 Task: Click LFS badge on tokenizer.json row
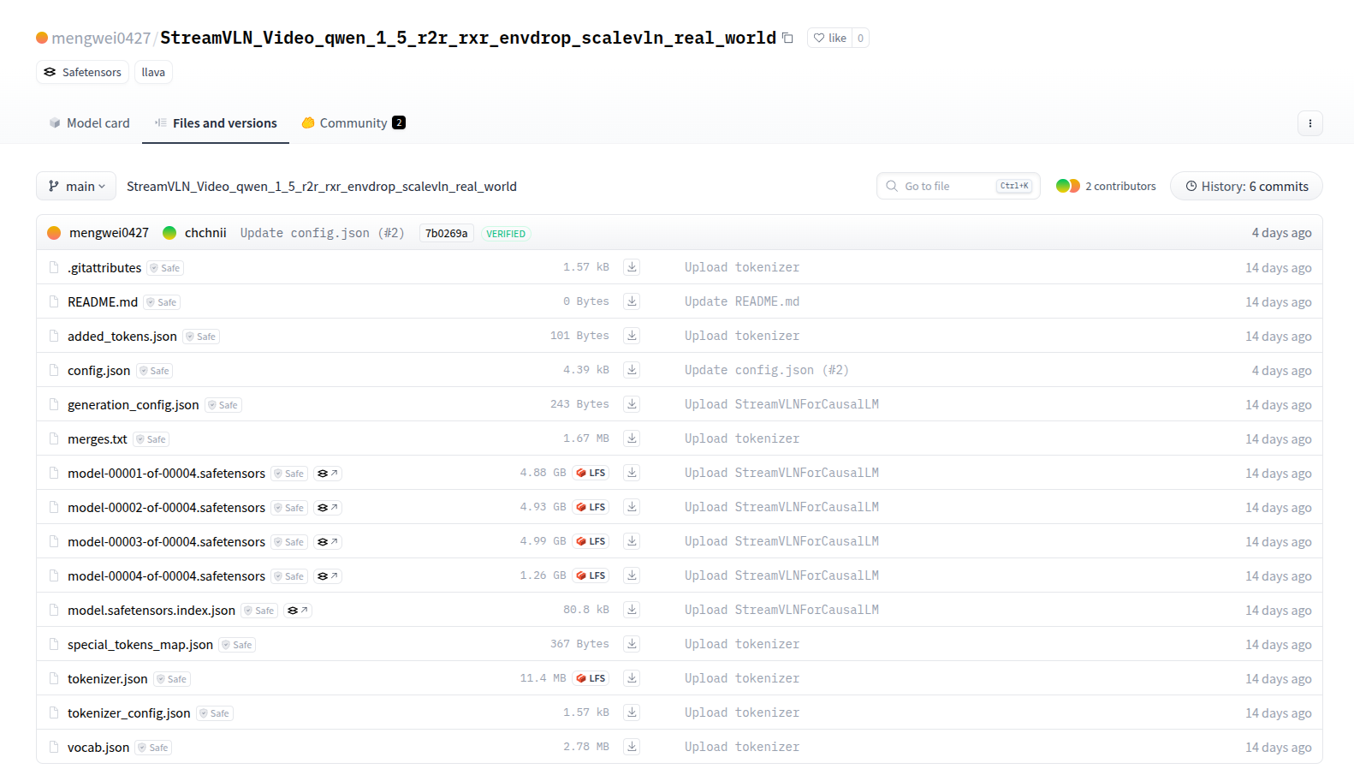click(x=591, y=678)
